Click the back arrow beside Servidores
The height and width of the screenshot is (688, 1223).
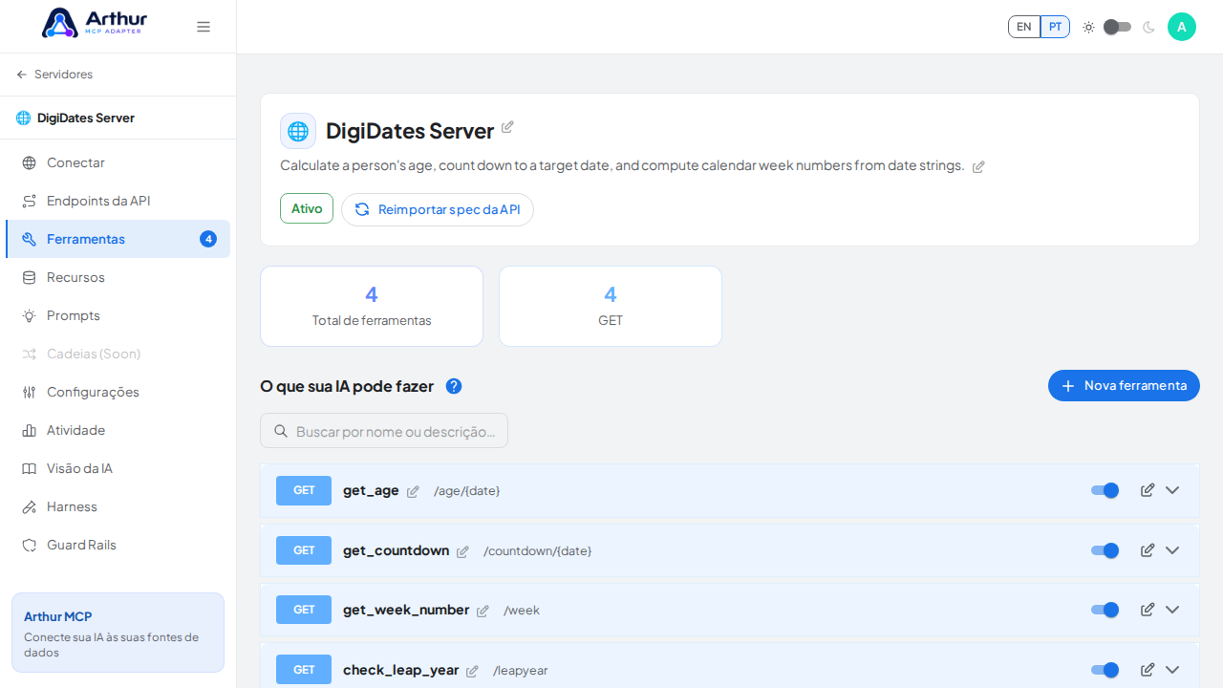22,75
